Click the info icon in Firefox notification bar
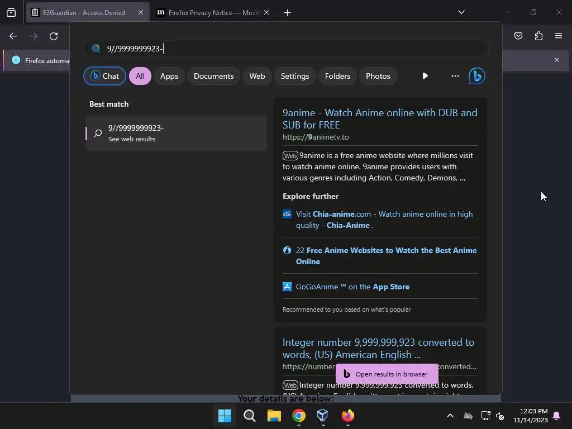Image resolution: width=572 pixels, height=429 pixels. click(x=16, y=60)
